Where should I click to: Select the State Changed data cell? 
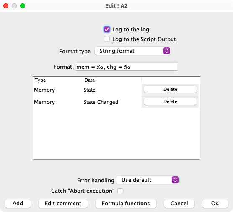[101, 102]
